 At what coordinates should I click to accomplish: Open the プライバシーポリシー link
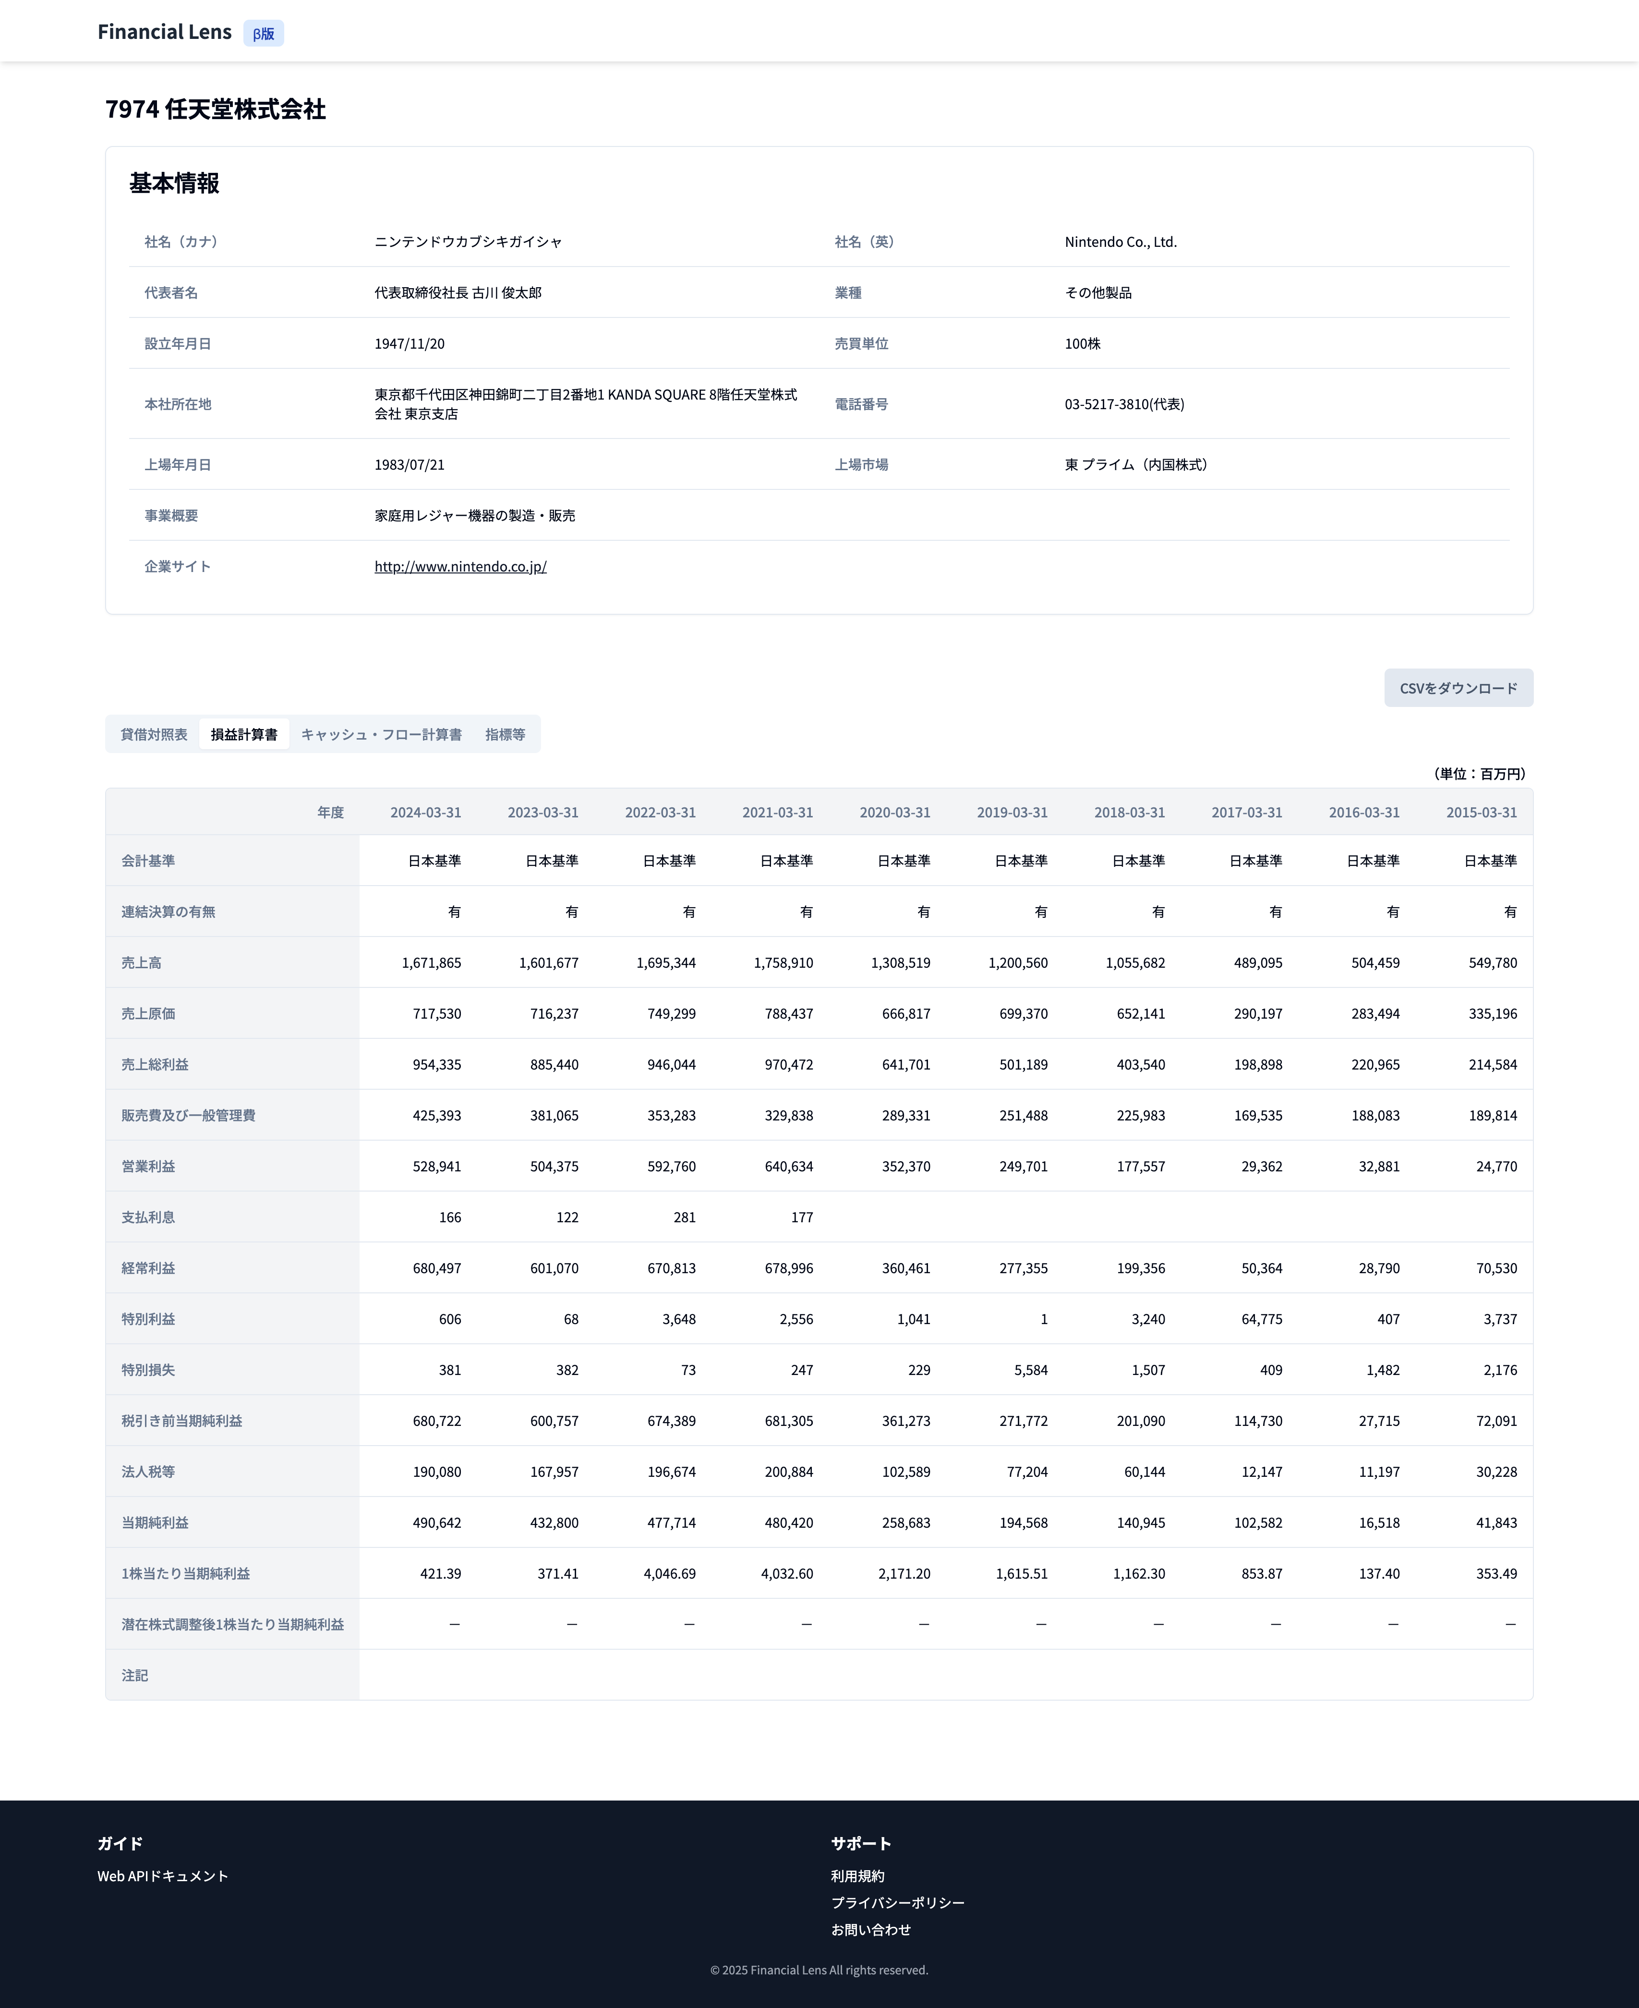pos(897,1902)
